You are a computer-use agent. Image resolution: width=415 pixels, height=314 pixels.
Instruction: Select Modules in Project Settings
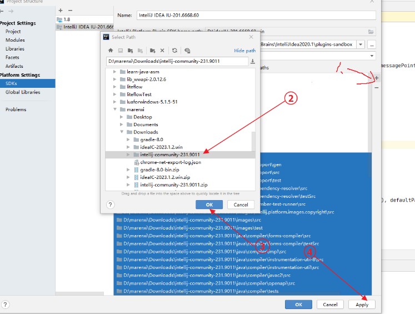[x=15, y=40]
